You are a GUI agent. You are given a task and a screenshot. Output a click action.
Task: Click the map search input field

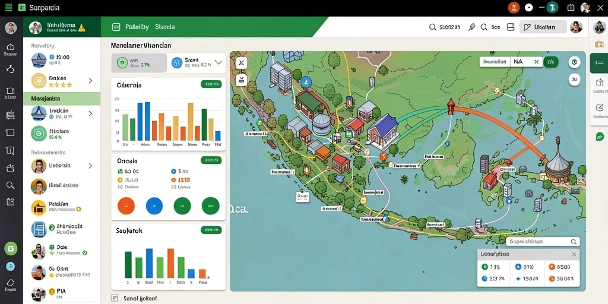(x=543, y=242)
